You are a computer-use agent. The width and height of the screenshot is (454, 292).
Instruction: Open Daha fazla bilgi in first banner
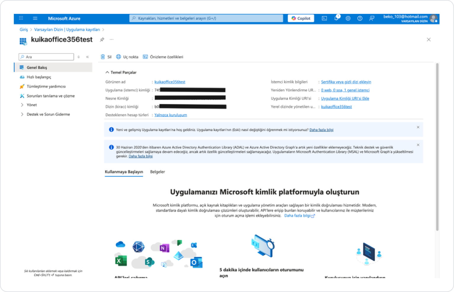[321, 130]
